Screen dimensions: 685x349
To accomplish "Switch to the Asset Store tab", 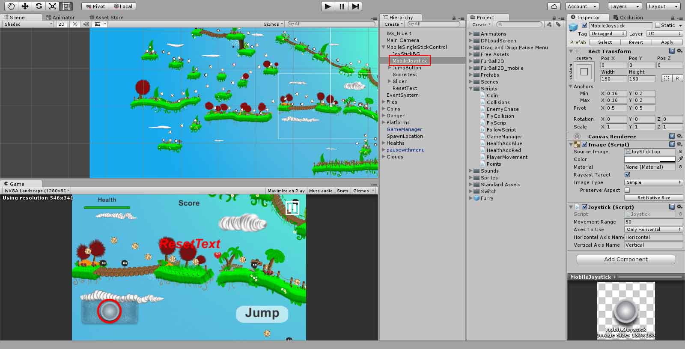I will pos(109,18).
